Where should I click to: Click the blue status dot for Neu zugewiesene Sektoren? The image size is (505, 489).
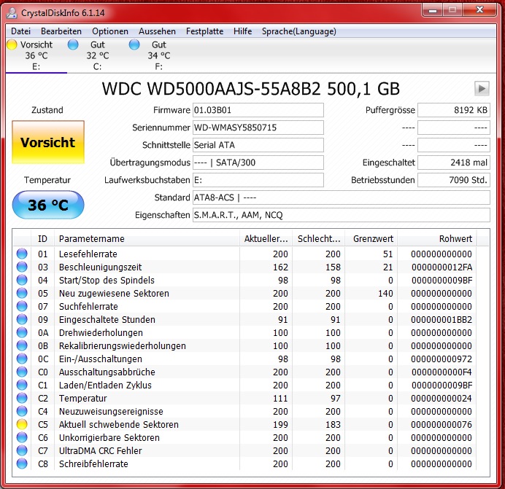pos(22,293)
